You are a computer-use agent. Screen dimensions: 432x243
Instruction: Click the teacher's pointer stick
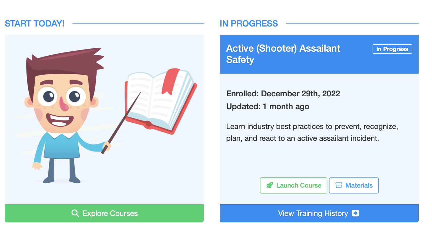point(121,123)
